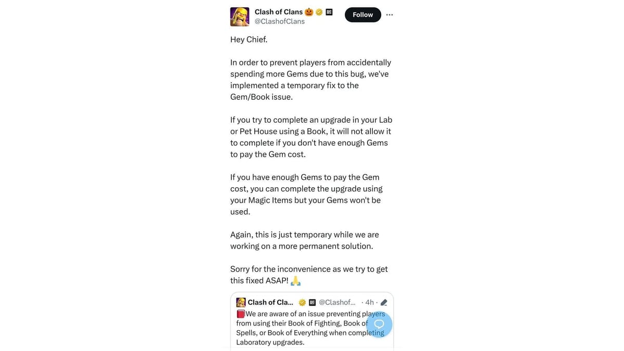This screenshot has height=351, width=624.
Task: Click the verified checkmark in the quoted tweet header
Action: coord(302,302)
